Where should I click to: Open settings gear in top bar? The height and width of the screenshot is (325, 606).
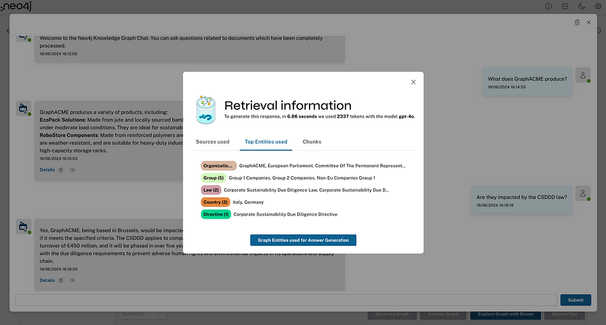point(598,6)
